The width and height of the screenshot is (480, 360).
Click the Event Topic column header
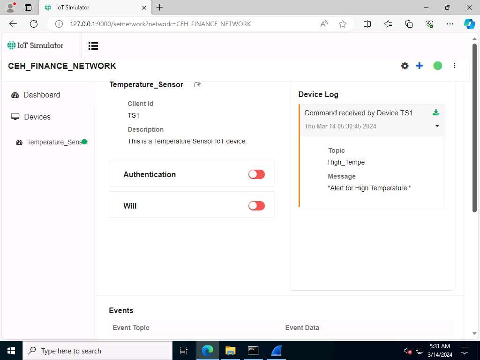click(x=131, y=328)
